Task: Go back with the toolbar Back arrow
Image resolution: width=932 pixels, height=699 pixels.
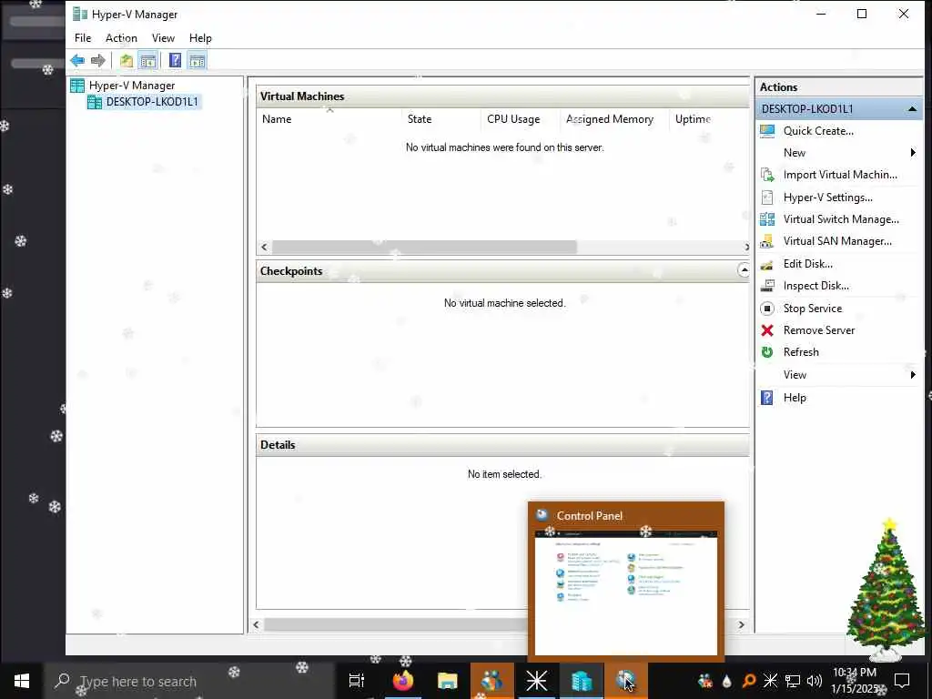Action: [77, 60]
